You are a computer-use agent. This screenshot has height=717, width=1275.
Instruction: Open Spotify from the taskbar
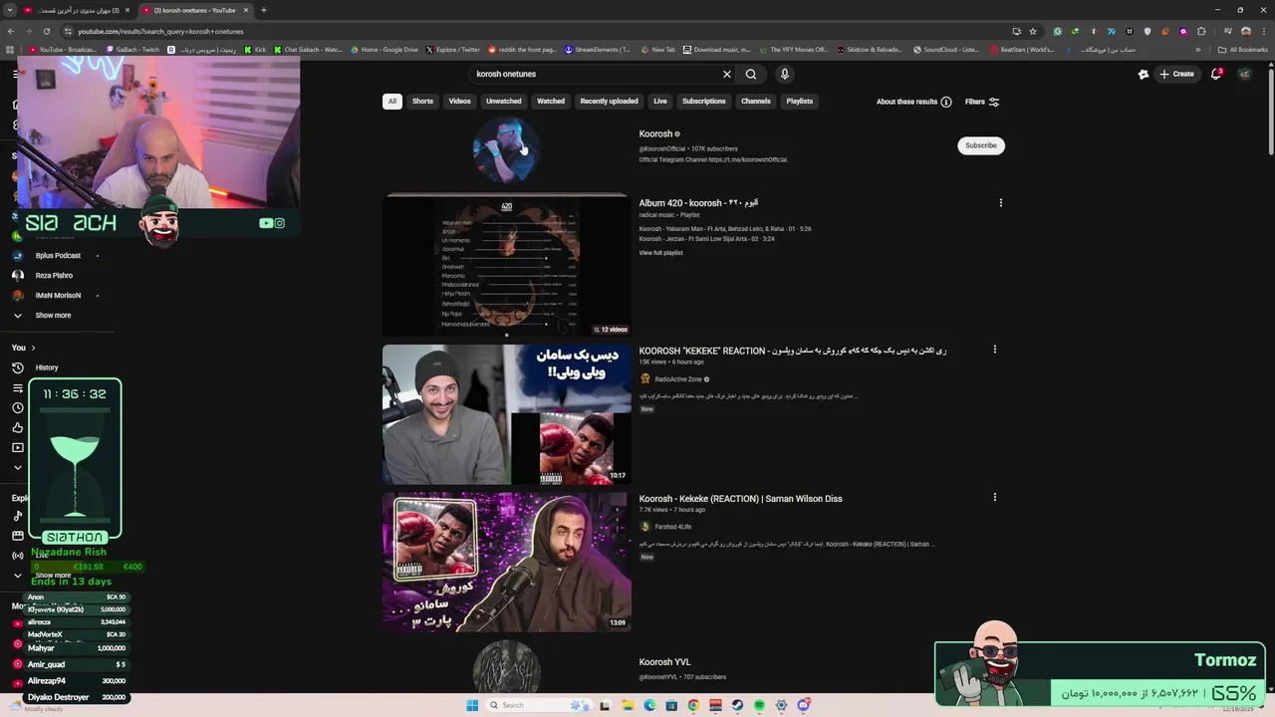(x=759, y=705)
